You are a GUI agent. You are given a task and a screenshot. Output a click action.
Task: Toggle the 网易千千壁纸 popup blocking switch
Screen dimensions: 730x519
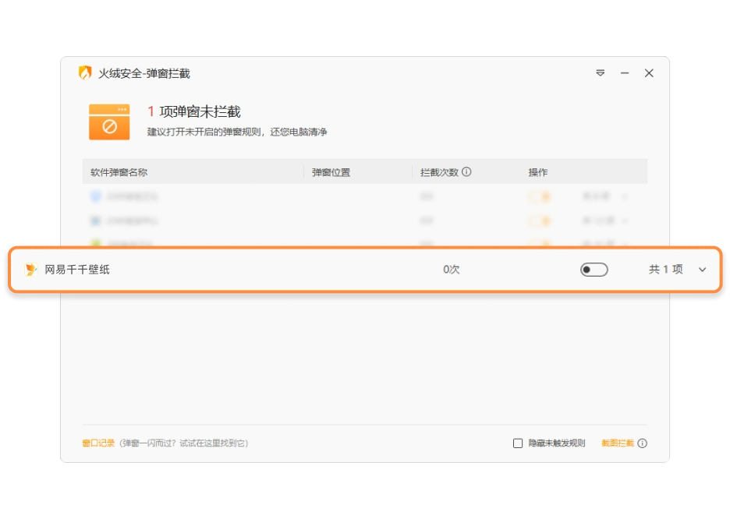(x=594, y=270)
